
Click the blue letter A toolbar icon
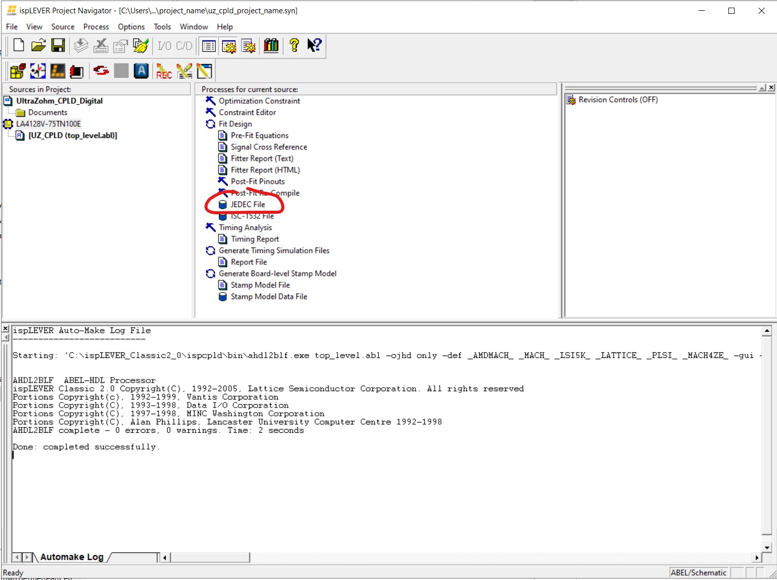point(141,71)
